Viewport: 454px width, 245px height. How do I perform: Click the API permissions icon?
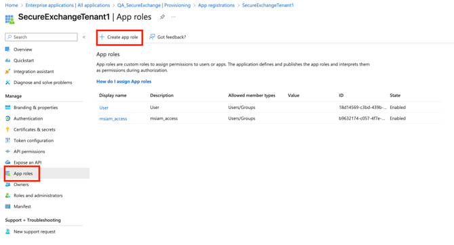click(7, 152)
